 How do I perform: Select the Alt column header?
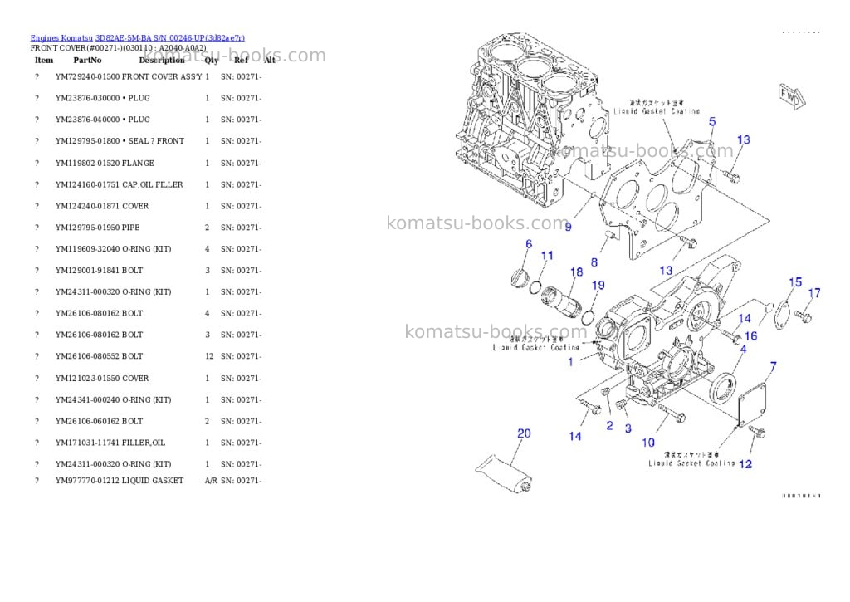(x=270, y=60)
